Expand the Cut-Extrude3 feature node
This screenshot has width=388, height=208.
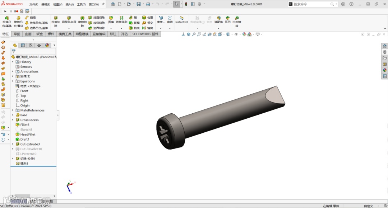(13, 144)
